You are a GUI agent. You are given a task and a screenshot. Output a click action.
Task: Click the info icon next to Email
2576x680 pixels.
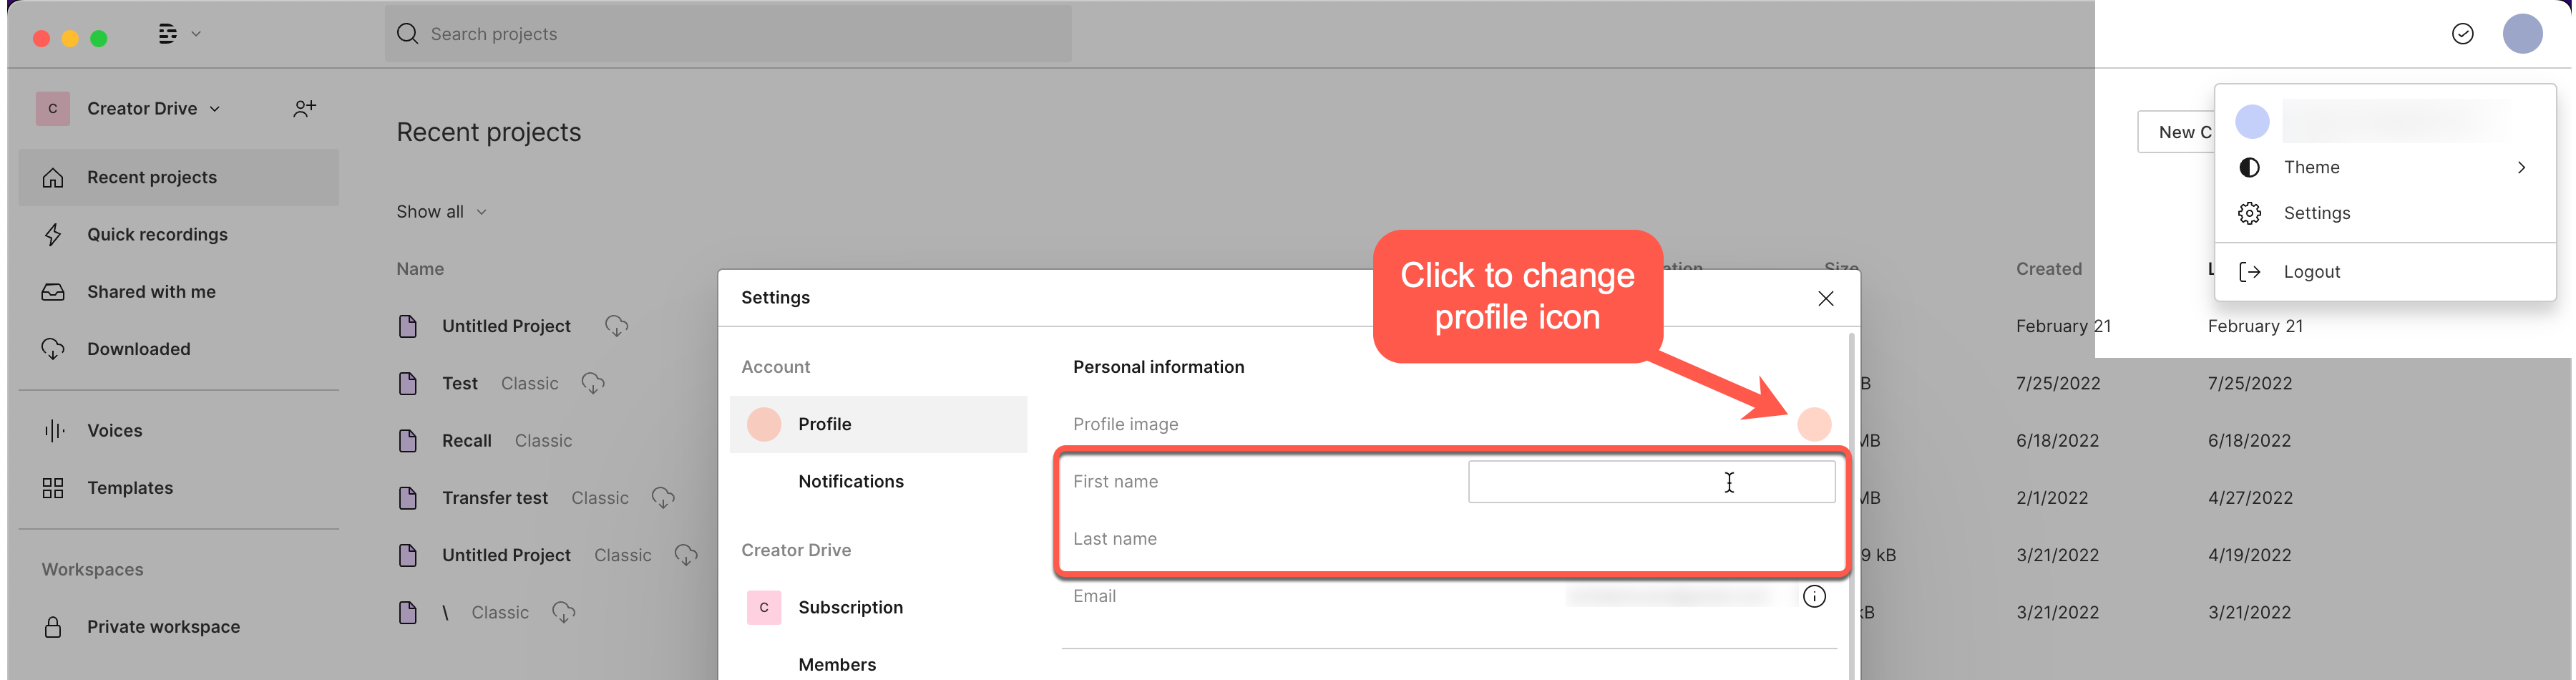click(x=1813, y=596)
